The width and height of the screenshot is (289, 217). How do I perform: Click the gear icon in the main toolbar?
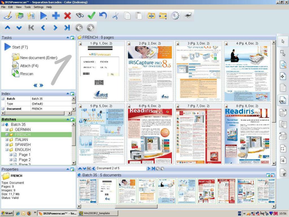175,16
